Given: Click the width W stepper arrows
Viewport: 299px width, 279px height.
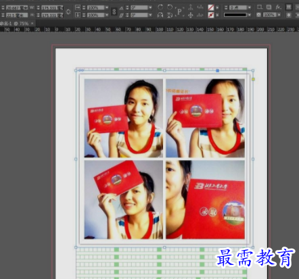Looking at the screenshot, I should click(x=39, y=8).
